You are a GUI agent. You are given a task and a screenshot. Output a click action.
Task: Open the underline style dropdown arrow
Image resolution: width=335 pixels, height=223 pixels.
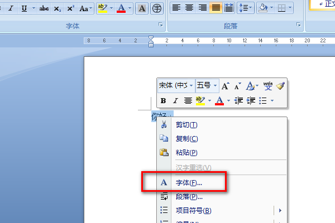click(33, 8)
